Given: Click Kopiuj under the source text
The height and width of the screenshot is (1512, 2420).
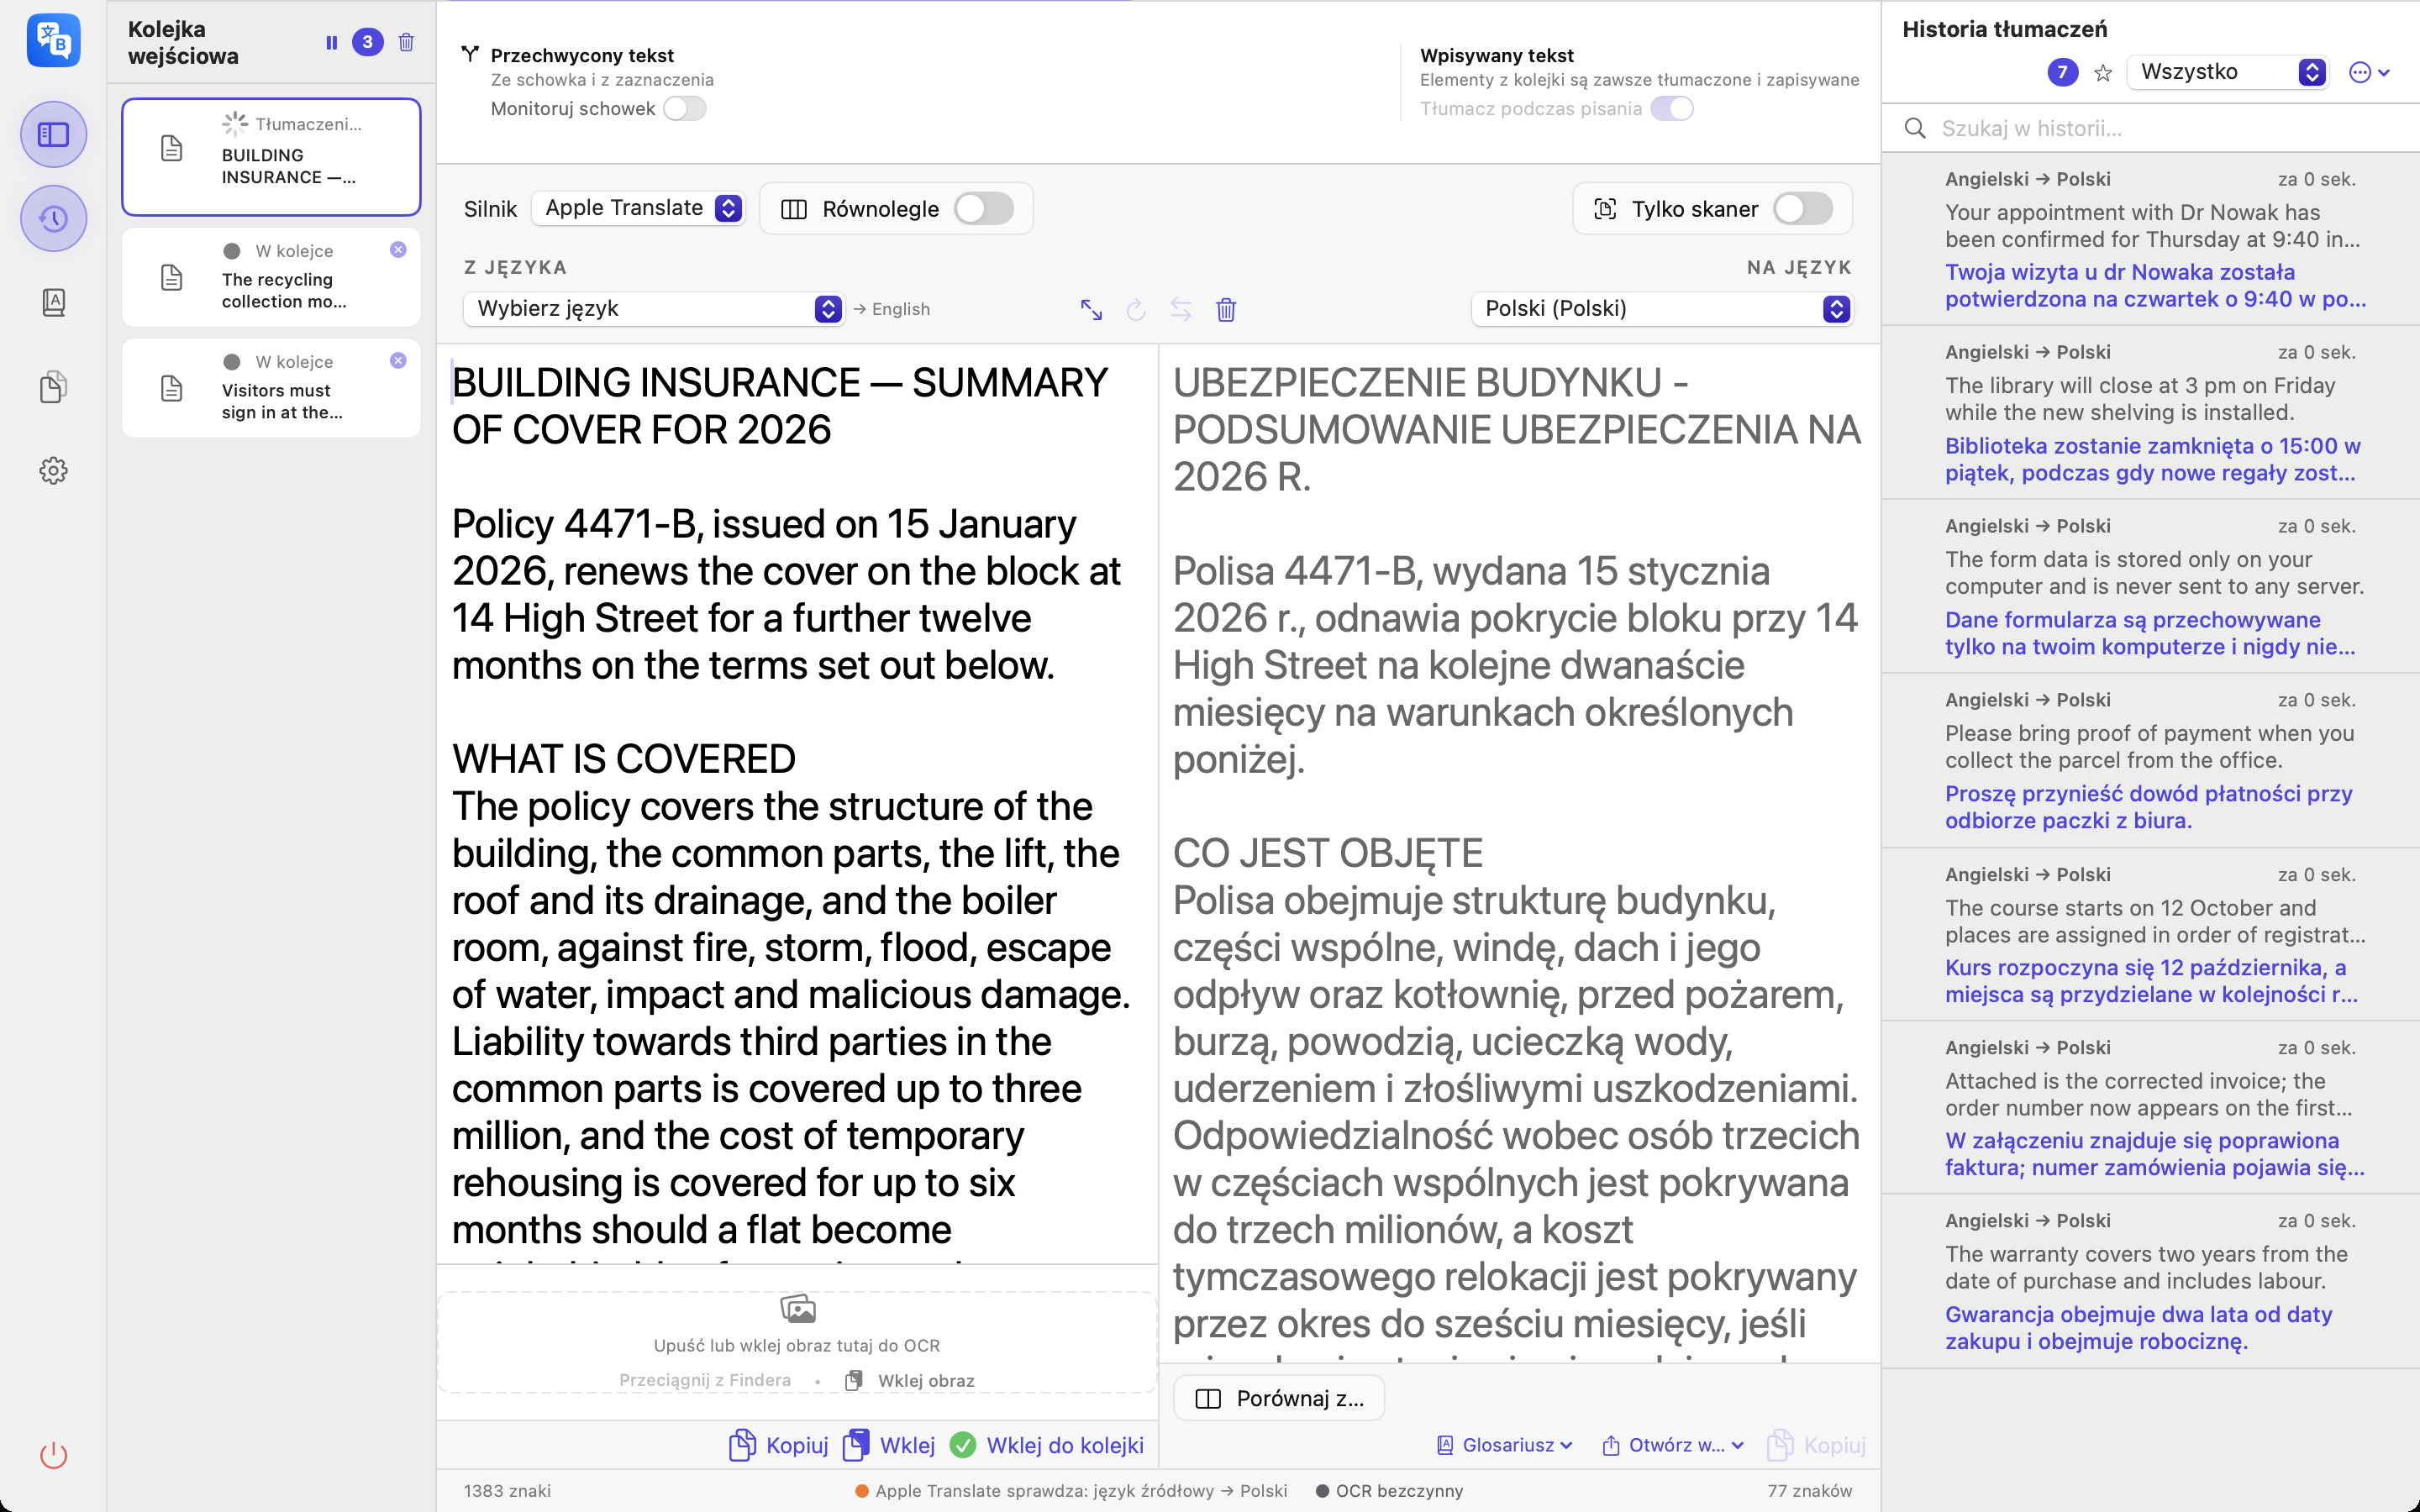Looking at the screenshot, I should 779,1445.
